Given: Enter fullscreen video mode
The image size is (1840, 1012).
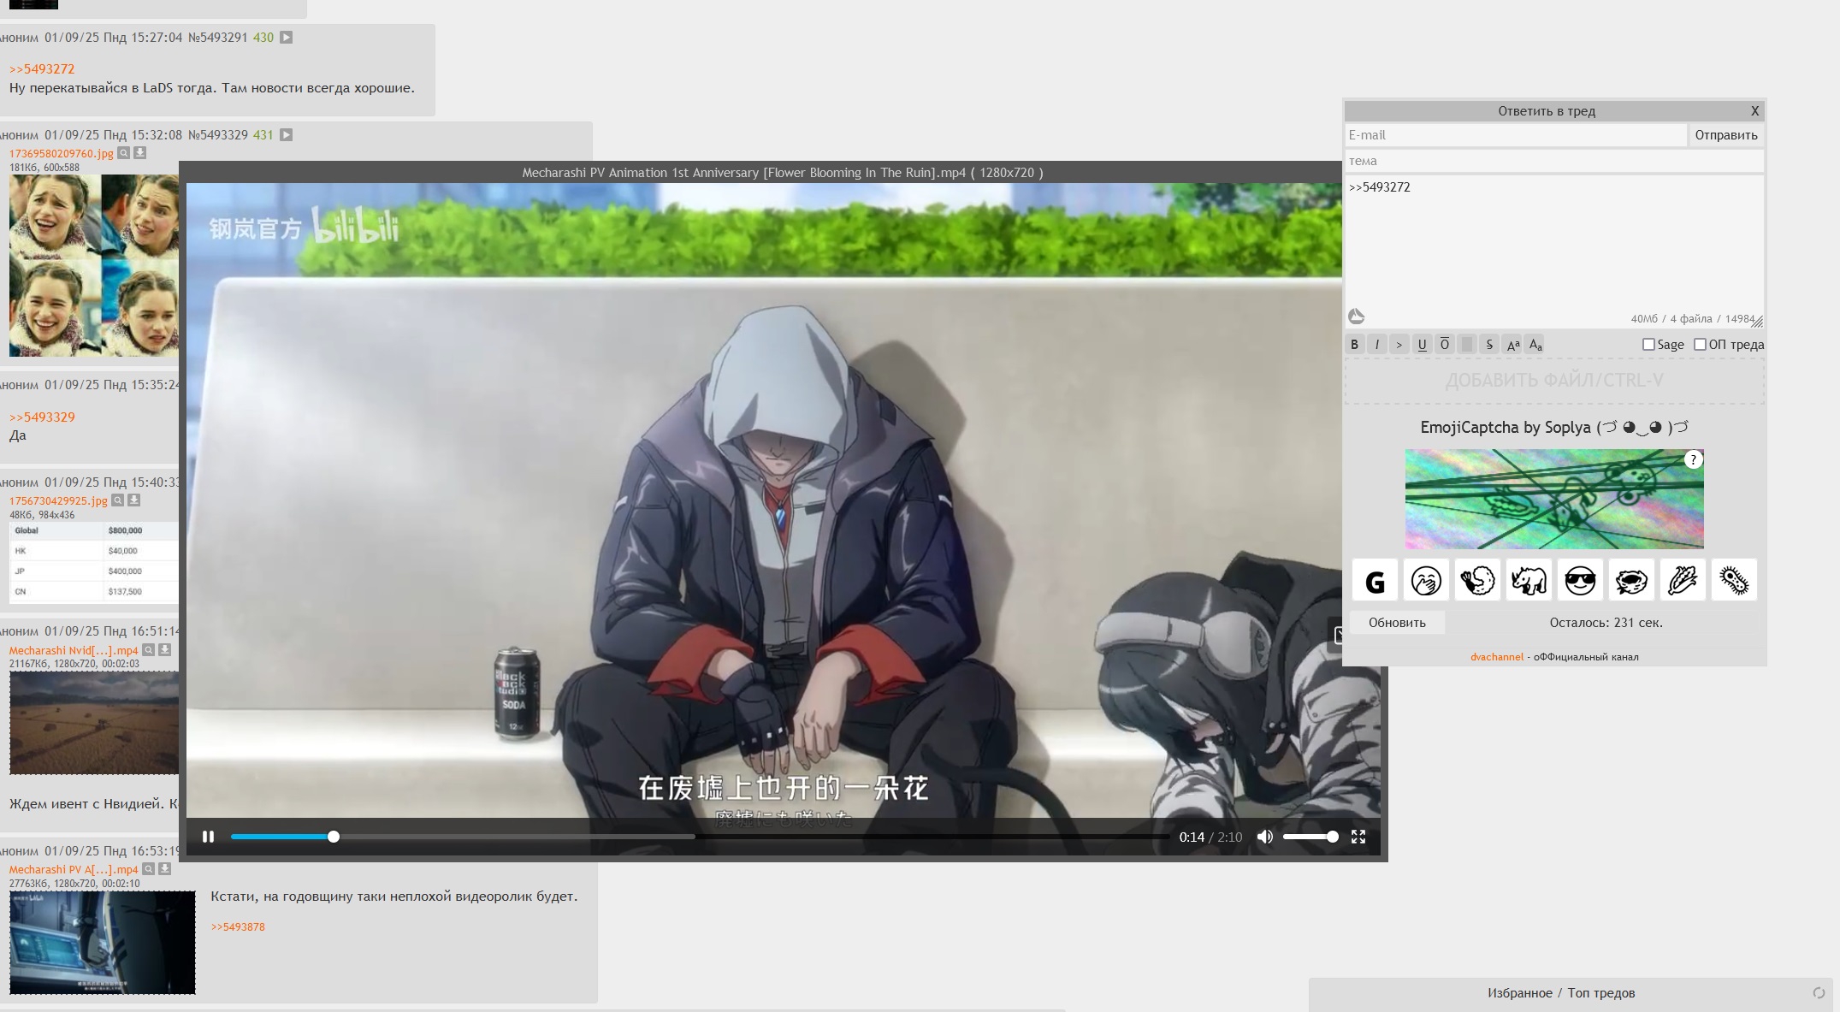Looking at the screenshot, I should [1358, 837].
